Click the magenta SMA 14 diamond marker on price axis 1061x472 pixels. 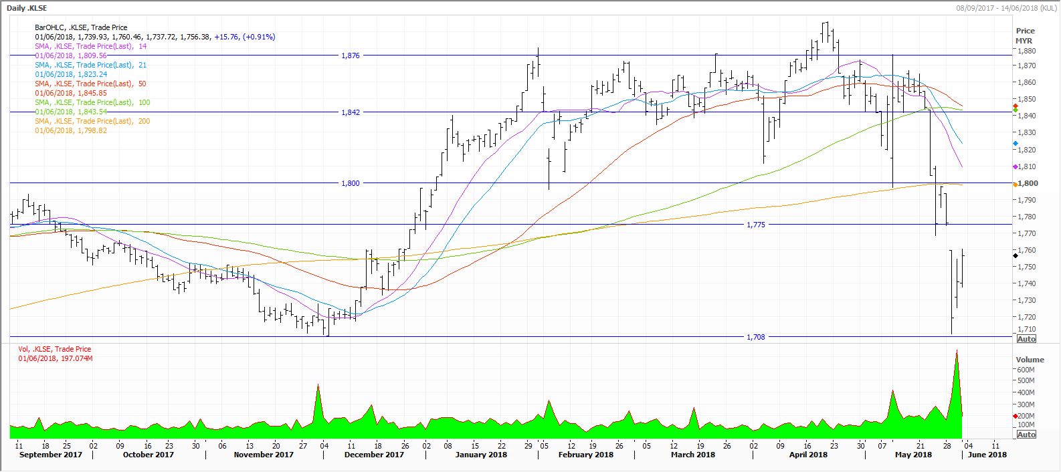click(1016, 167)
